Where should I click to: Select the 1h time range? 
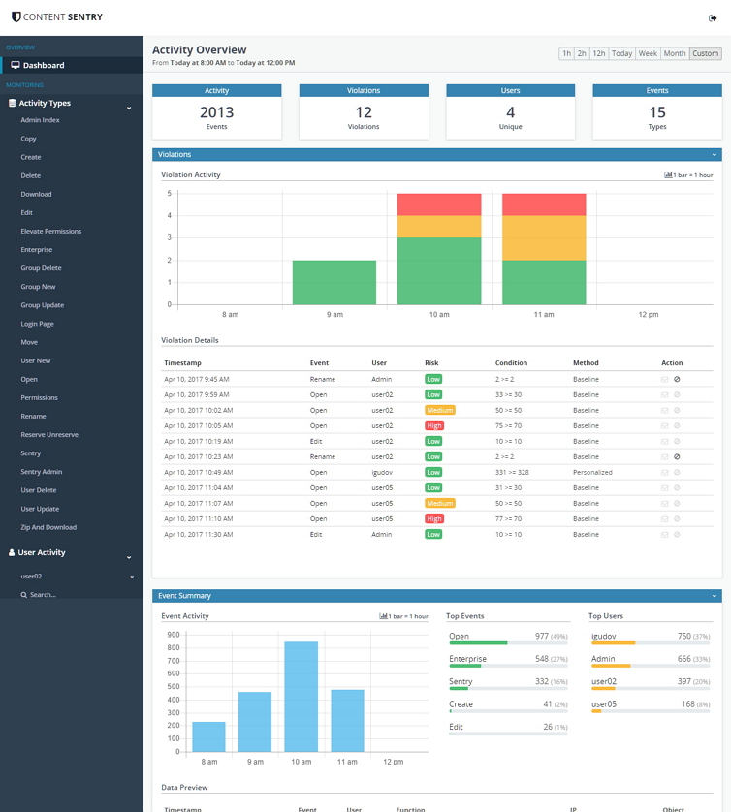(x=566, y=53)
